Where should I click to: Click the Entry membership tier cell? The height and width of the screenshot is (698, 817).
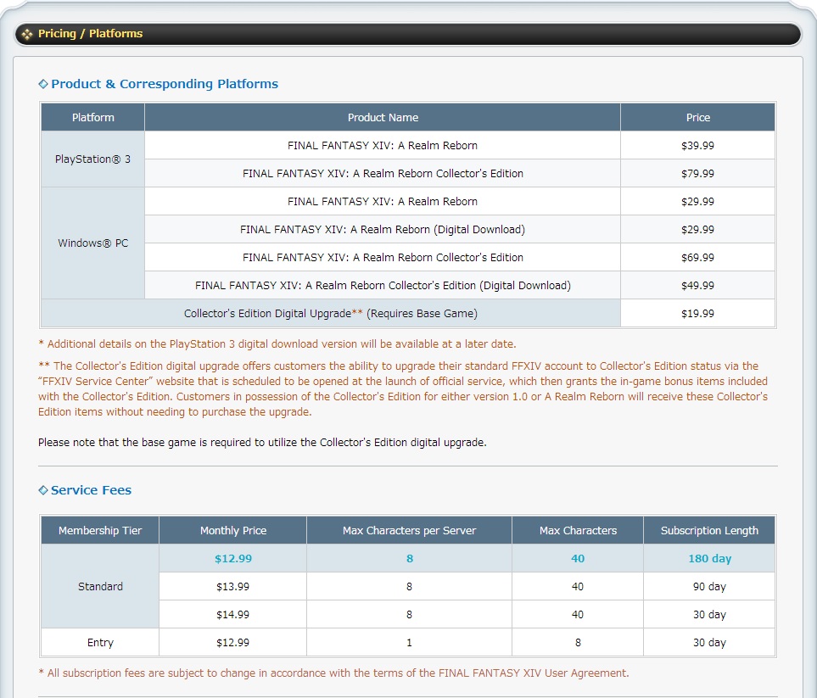(x=100, y=642)
